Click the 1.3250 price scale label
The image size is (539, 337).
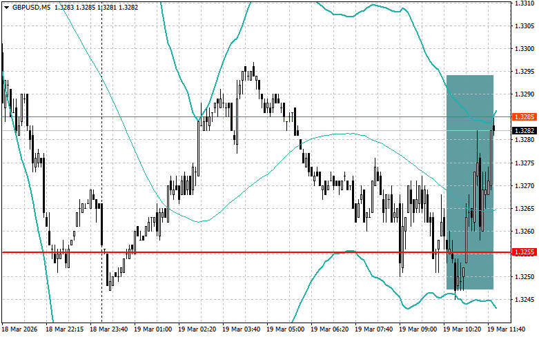525,277
